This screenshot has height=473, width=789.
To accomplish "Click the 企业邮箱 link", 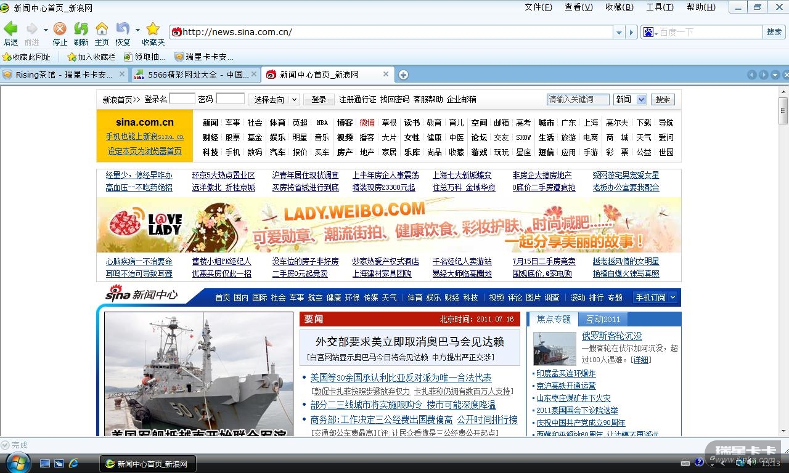I will click(461, 99).
